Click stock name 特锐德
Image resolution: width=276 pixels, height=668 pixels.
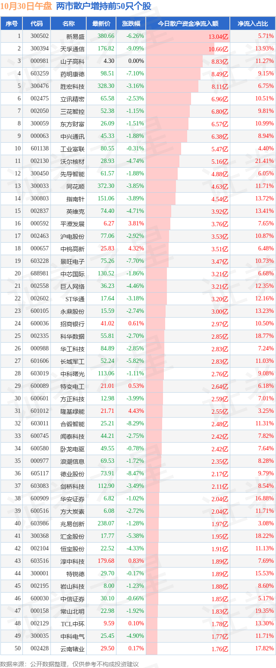[x=75, y=574]
